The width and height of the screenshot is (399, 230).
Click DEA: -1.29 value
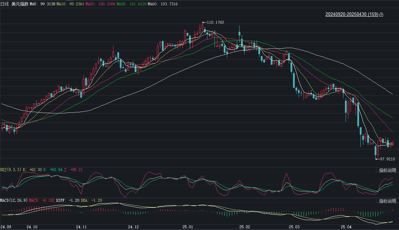click(x=91, y=200)
